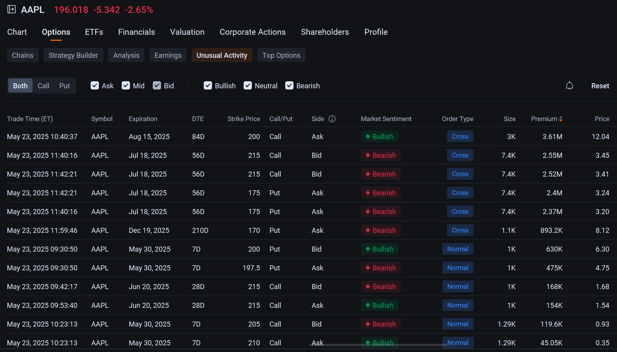Click the May 23, 2025 10:40:37 trade time
617x352 pixels.
(x=42, y=136)
